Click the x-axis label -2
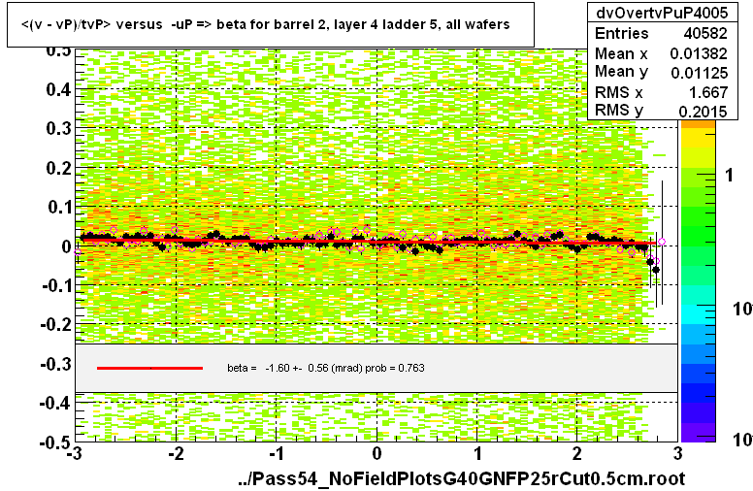 (x=176, y=453)
